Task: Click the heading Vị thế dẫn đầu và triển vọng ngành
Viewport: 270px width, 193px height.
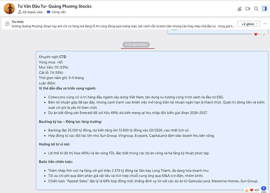Action: coord(67,88)
